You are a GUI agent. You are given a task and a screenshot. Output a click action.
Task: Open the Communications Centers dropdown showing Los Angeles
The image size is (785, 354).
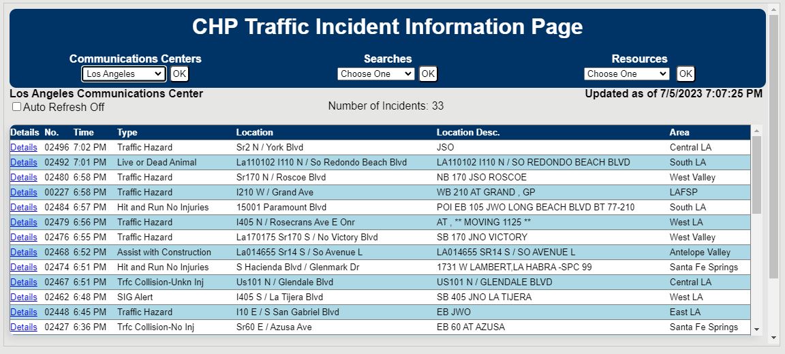(123, 74)
